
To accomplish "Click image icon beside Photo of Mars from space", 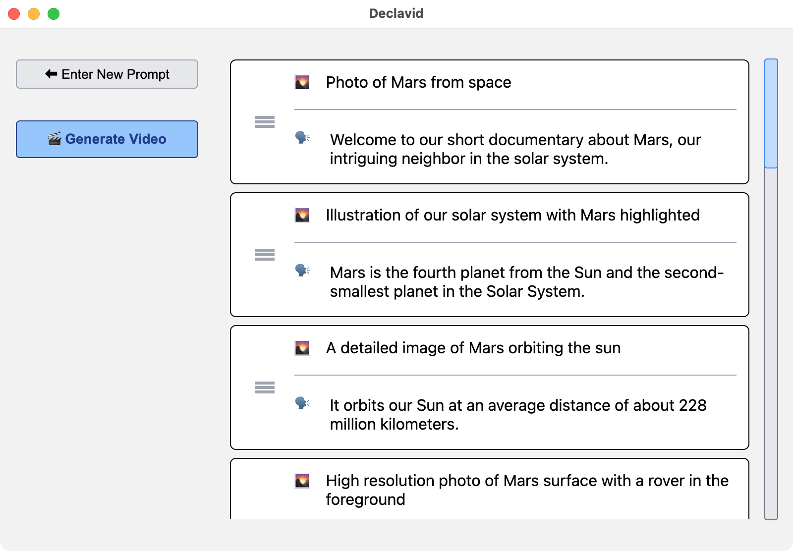I will 302,82.
